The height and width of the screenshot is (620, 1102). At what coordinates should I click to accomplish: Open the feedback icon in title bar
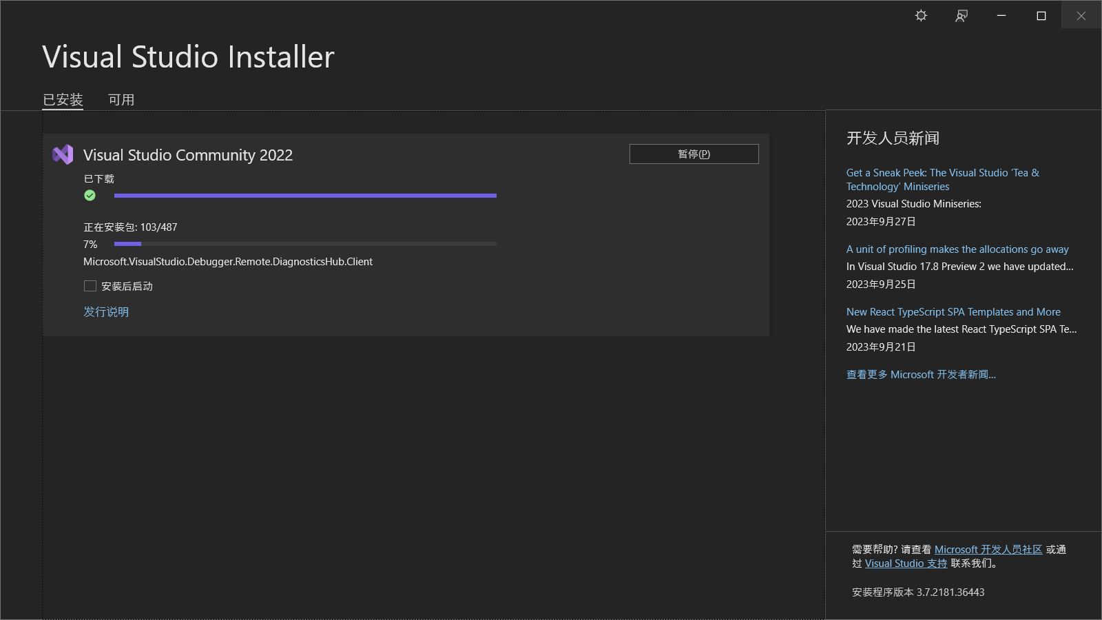click(x=961, y=15)
